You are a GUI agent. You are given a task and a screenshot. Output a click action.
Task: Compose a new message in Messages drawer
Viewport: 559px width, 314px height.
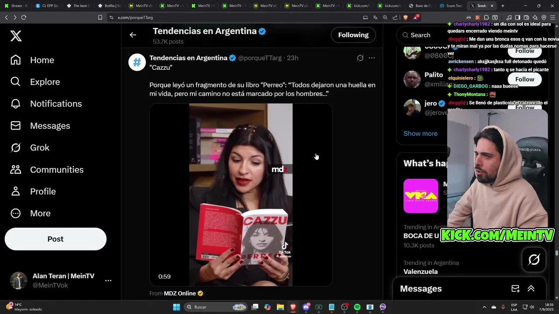click(x=515, y=289)
